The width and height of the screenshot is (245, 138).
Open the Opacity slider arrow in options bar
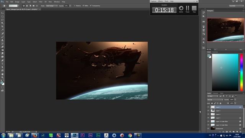pos(70,6)
